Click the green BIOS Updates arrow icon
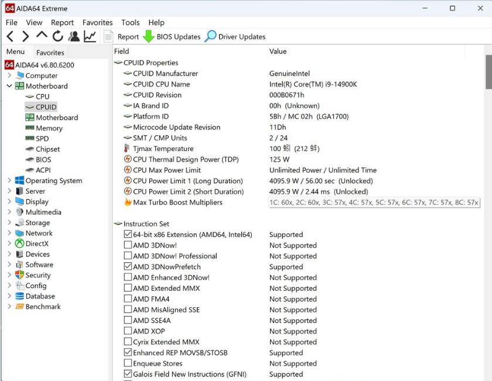The image size is (492, 381). tap(148, 36)
